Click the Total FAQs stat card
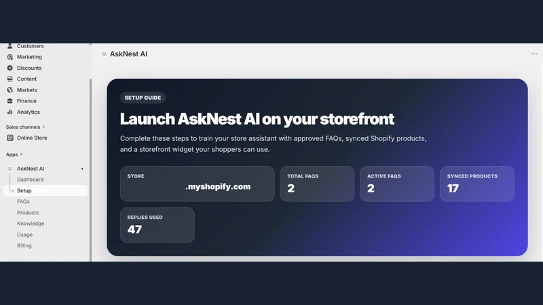Screen dimensions: 543x305 [317, 184]
